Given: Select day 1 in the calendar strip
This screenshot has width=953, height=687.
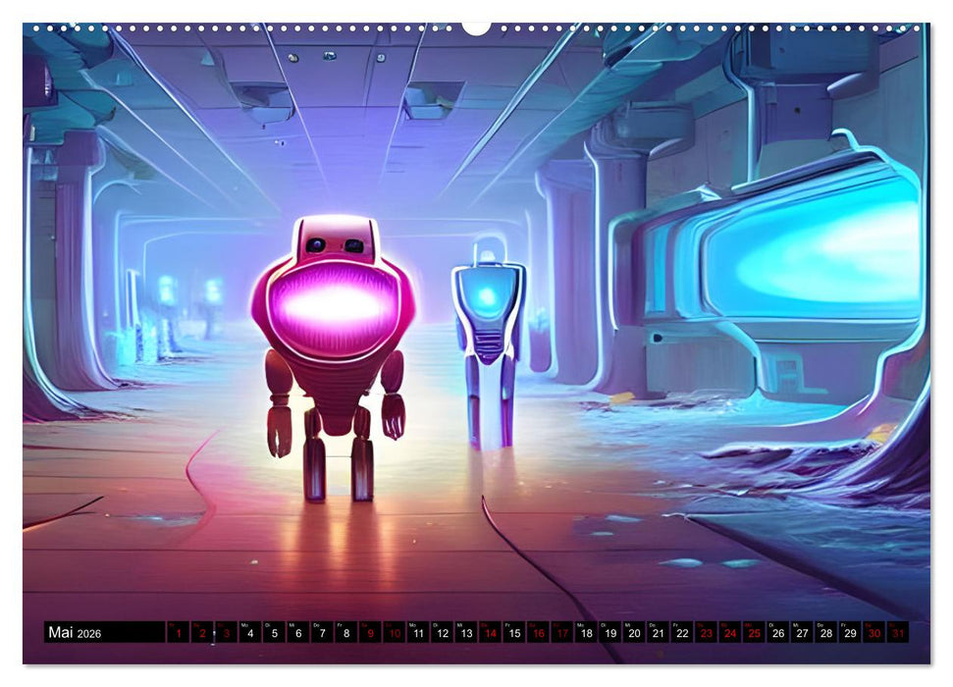Looking at the screenshot, I should [179, 634].
